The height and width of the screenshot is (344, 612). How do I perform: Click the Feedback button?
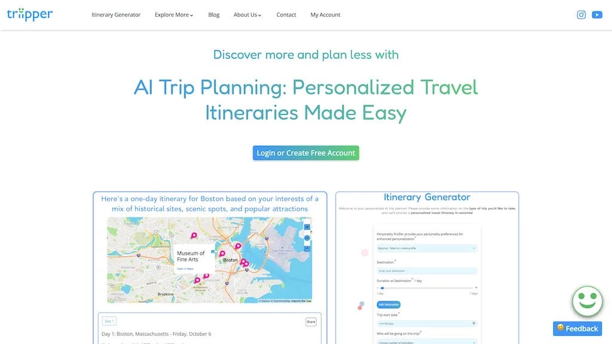577,328
